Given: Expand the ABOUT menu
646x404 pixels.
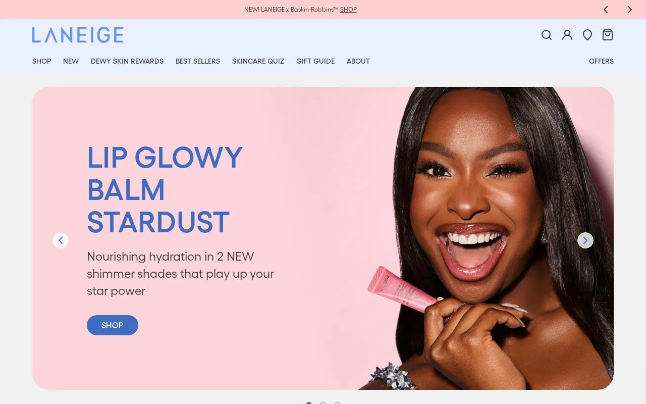Looking at the screenshot, I should point(358,61).
